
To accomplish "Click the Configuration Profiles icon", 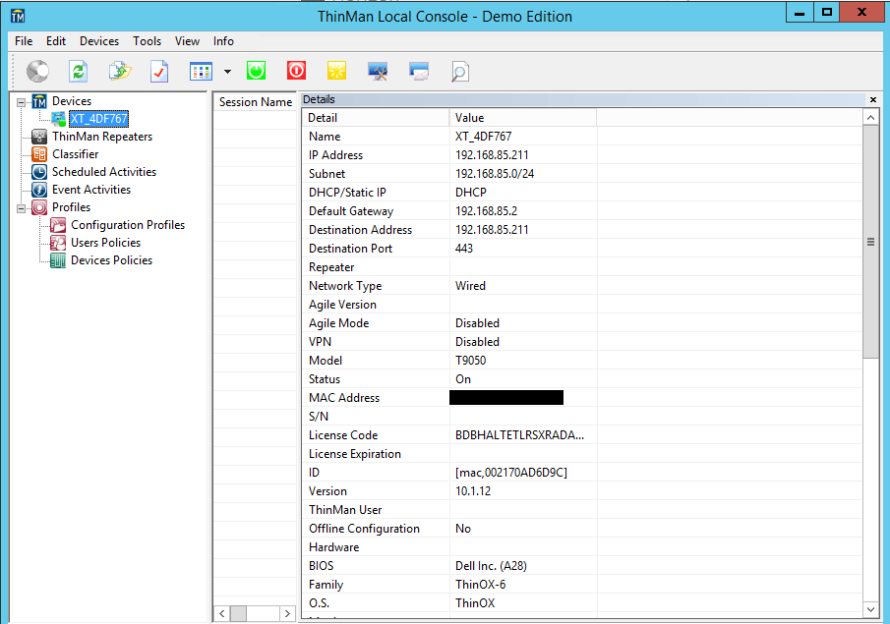I will (x=58, y=225).
